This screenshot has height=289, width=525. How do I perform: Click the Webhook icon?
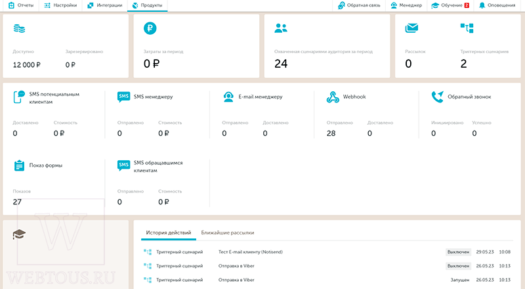(x=333, y=97)
